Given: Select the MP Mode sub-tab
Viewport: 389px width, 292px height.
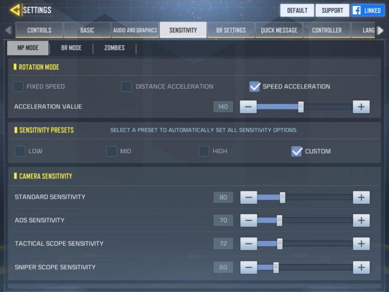Looking at the screenshot, I should [x=28, y=48].
